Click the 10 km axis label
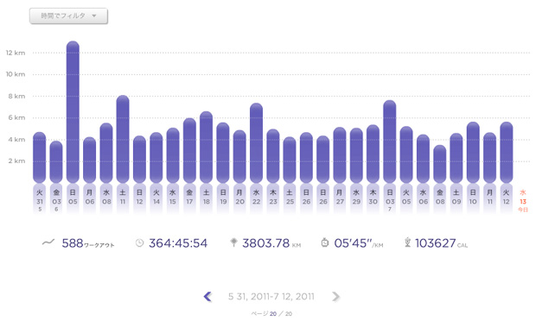The width and height of the screenshot is (536, 321). pyautogui.click(x=16, y=74)
